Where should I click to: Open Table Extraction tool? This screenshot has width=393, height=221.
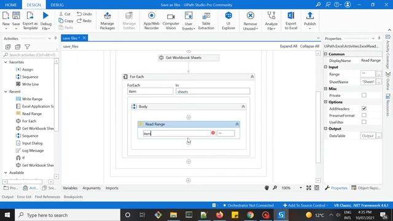click(206, 20)
